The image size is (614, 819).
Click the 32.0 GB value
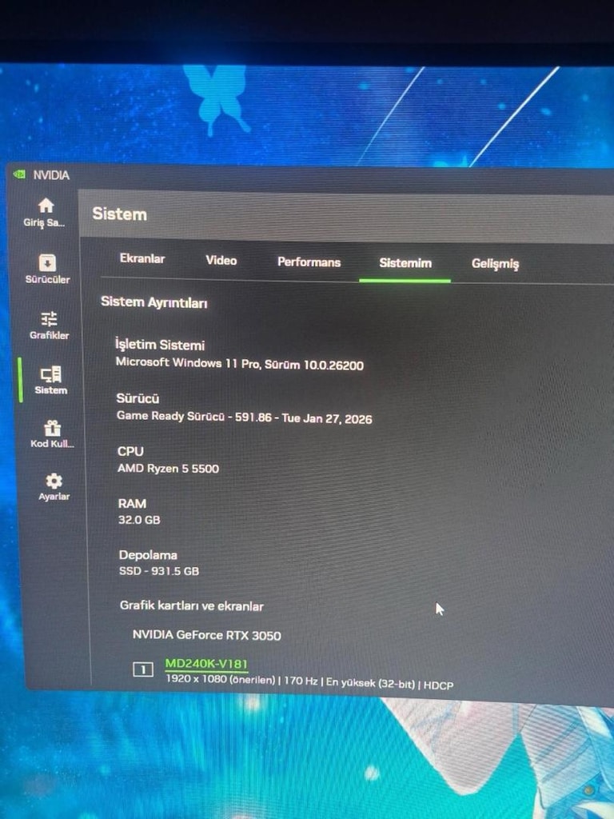pyautogui.click(x=139, y=520)
